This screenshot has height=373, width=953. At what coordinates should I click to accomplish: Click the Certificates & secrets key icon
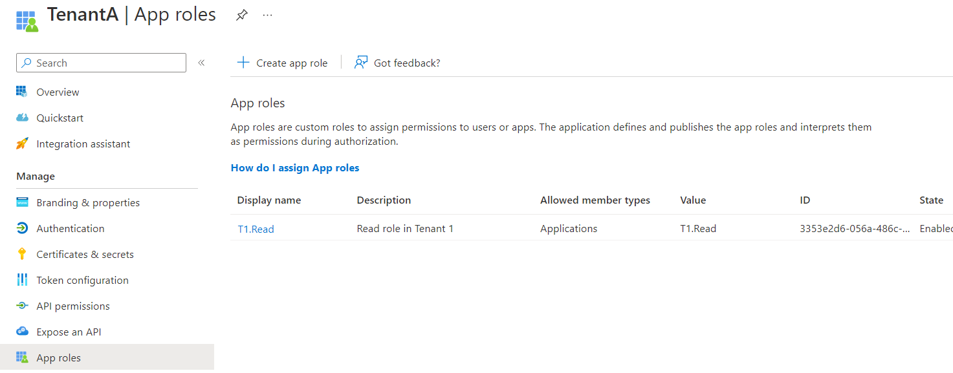22,254
